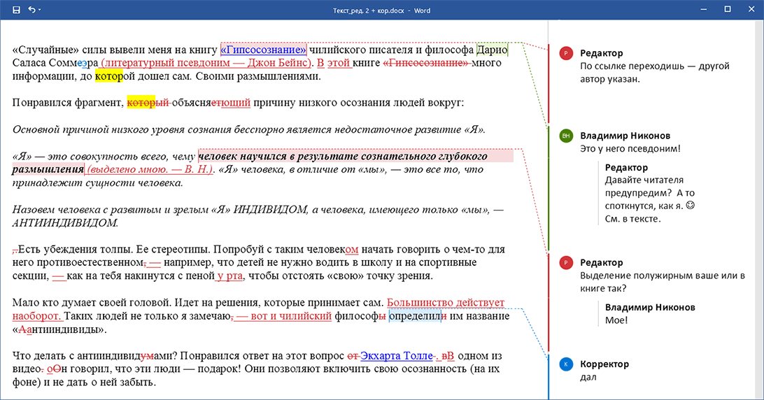Image resolution: width=764 pixels, height=400 pixels.
Task: Select the Корректор comment 'дал'
Action: point(588,377)
